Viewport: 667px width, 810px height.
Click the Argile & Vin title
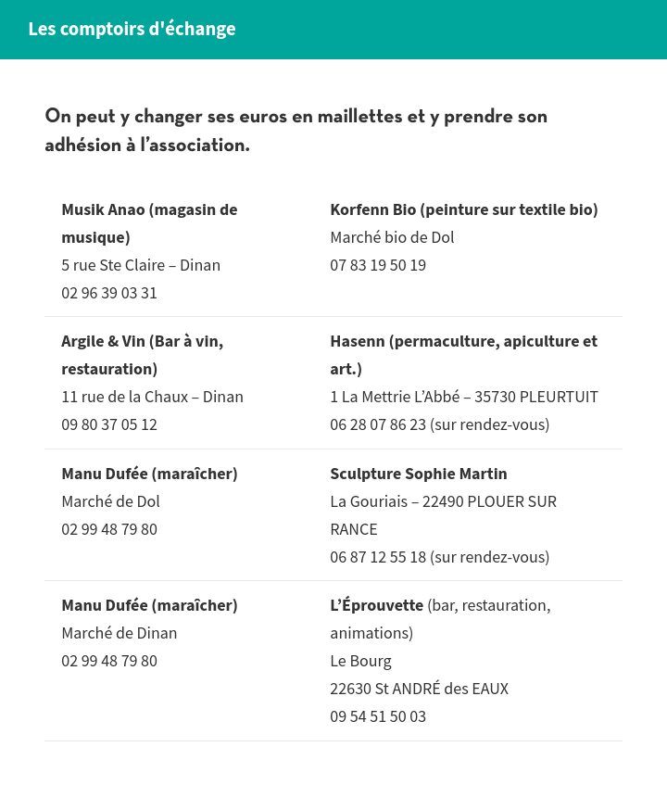[143, 355]
